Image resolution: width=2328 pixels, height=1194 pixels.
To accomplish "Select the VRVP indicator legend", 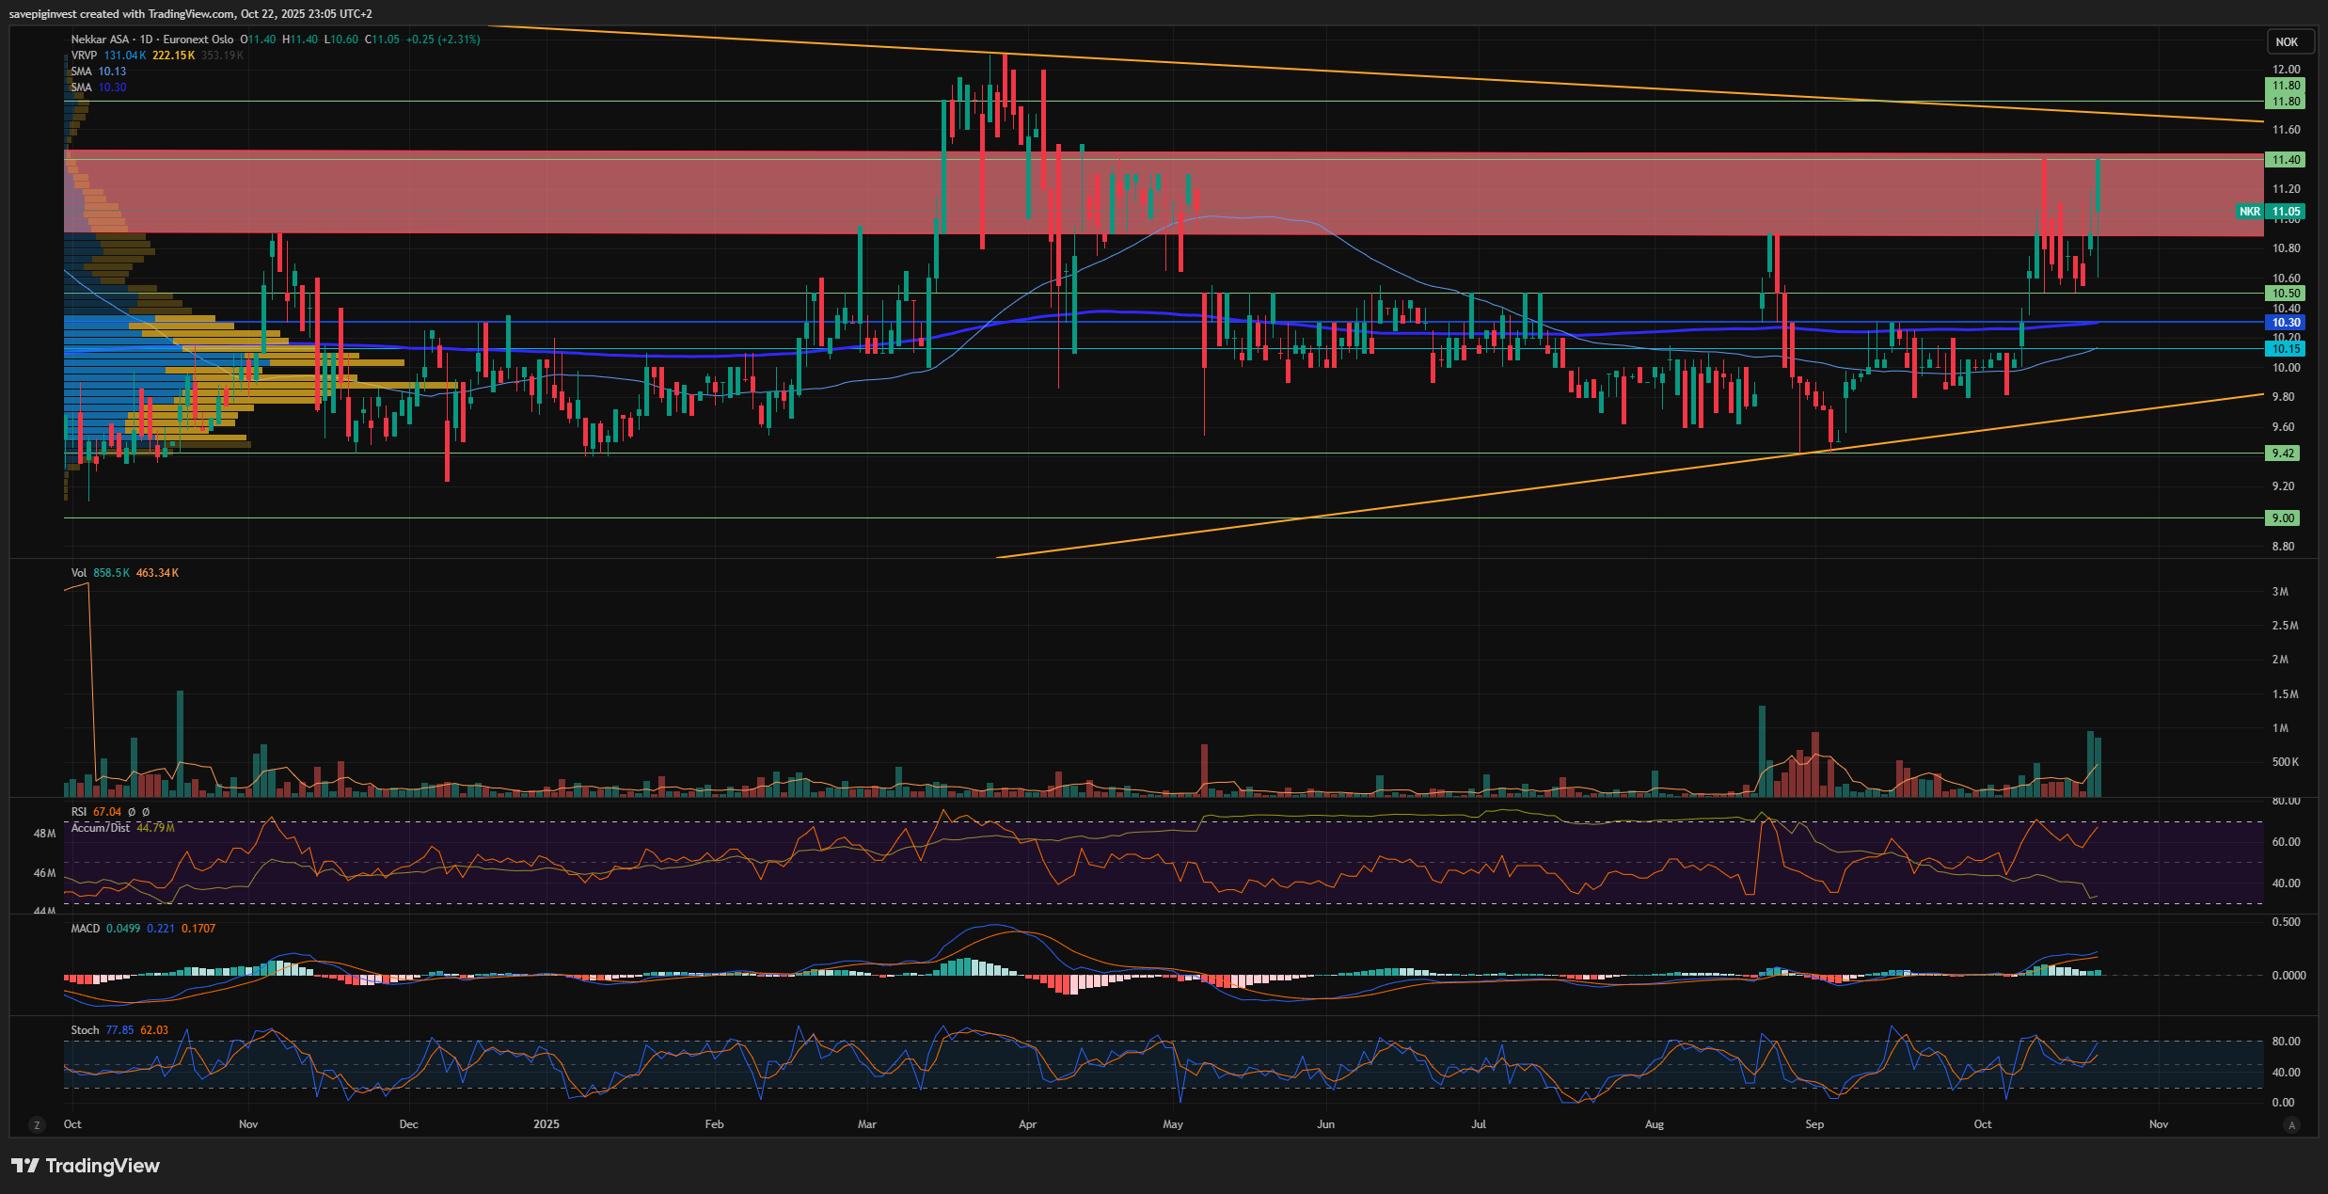I will coord(84,56).
